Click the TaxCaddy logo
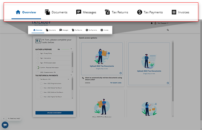The height and width of the screenshot is (130, 202). click(x=41, y=23)
